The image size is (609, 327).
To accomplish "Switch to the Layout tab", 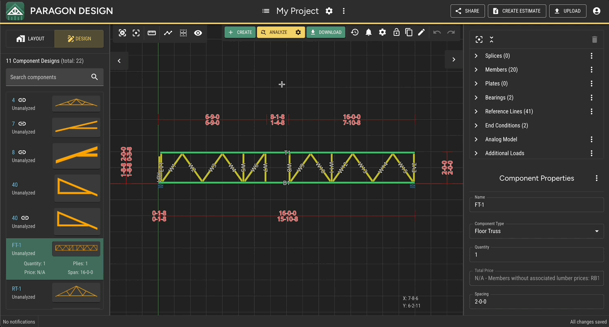I will 30,39.
